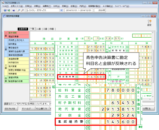The width and height of the screenshot is (159, 130).
Task: Switch to the 一面 tab
Action: (33, 29)
